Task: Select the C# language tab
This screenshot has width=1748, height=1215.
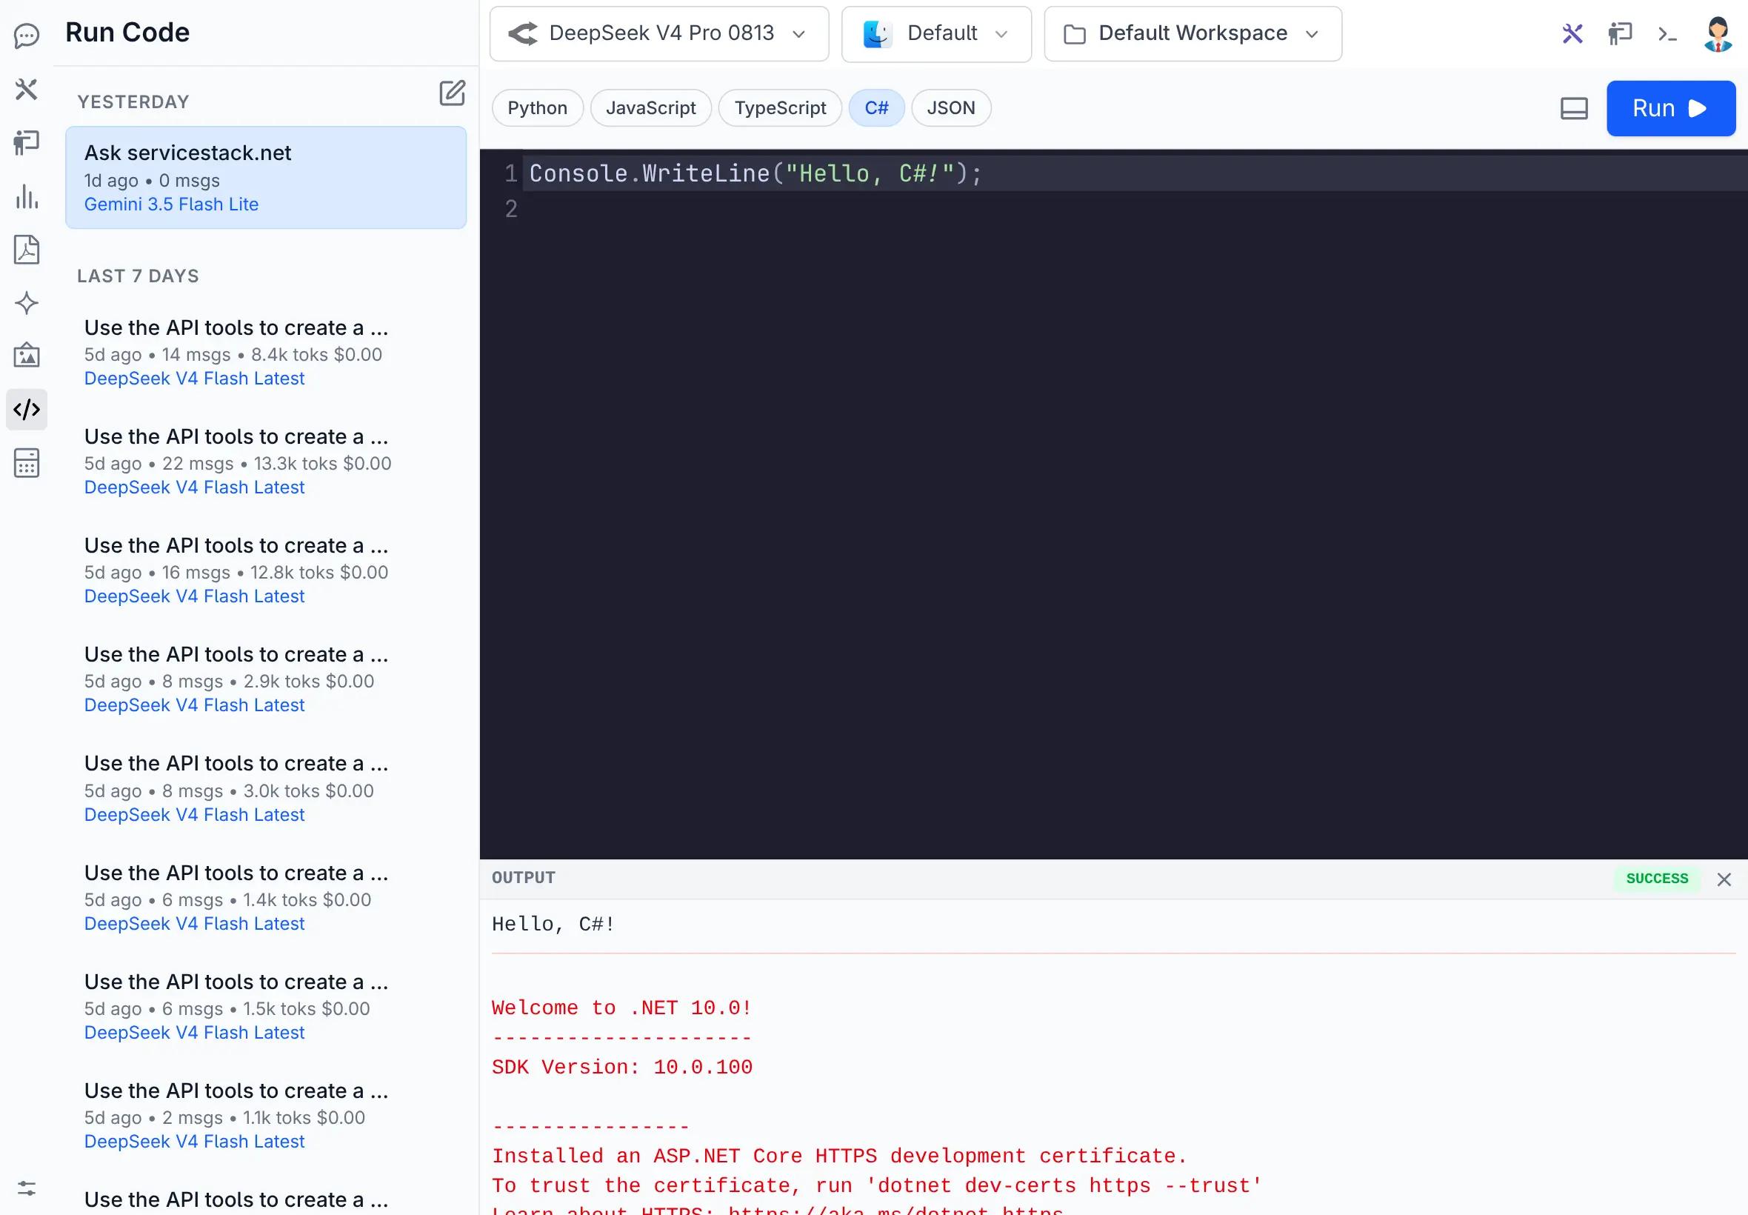Action: point(876,108)
